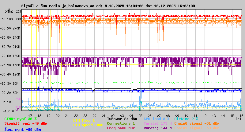Click the Airtime 2 % legend label
This screenshot has height=132, width=245.
pyautogui.click(x=186, y=119)
